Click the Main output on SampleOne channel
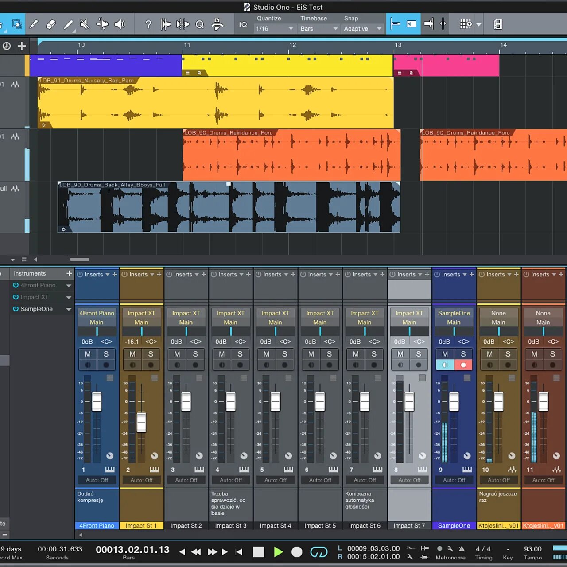Viewport: 567px width, 567px height. pyautogui.click(x=454, y=322)
